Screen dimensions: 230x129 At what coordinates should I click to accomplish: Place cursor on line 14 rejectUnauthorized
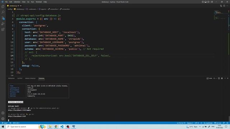(45, 56)
